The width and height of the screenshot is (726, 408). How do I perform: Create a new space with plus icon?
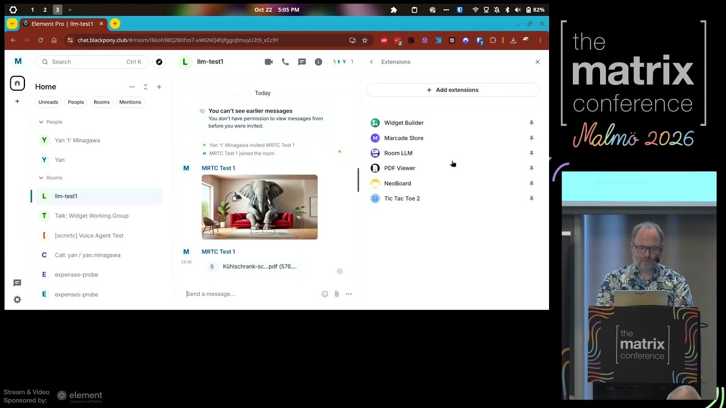17,101
